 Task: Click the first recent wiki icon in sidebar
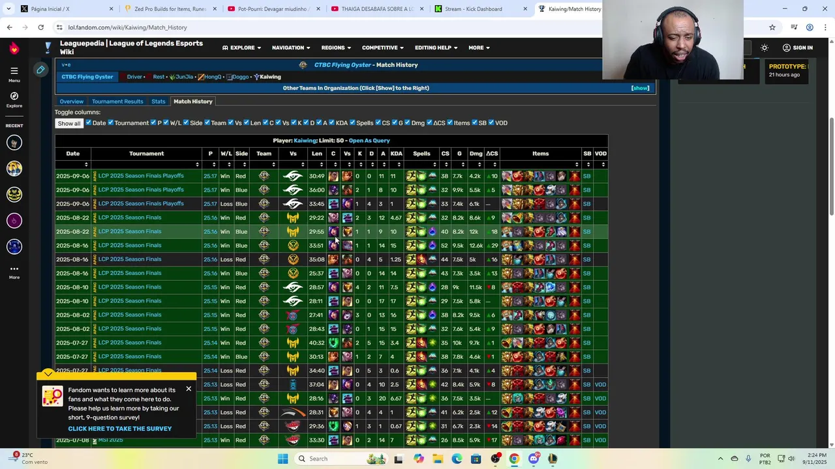14,143
